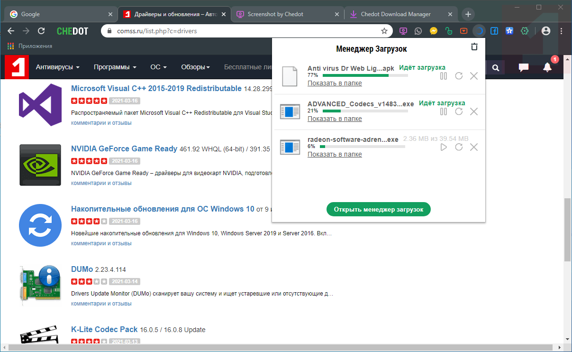Expand the ОС dropdown menu
The width and height of the screenshot is (572, 352).
click(x=159, y=67)
